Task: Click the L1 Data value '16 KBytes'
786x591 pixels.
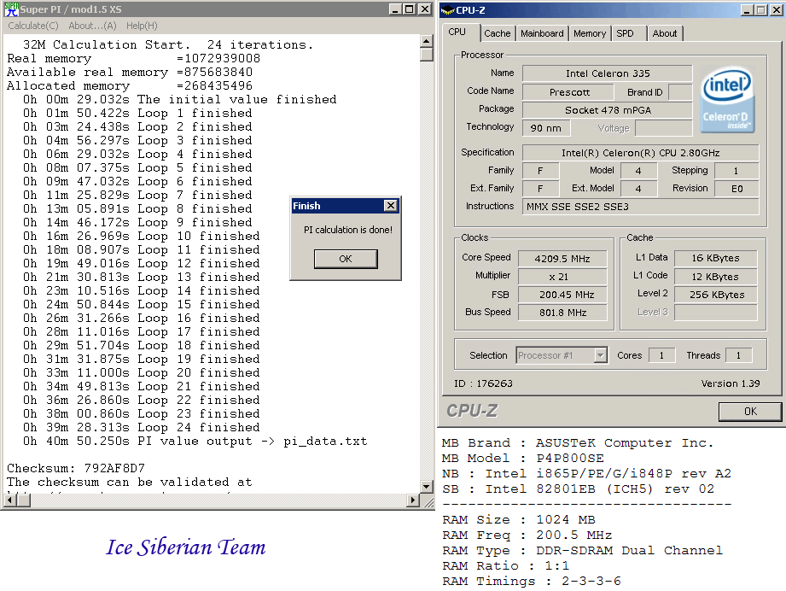Action: click(715, 259)
